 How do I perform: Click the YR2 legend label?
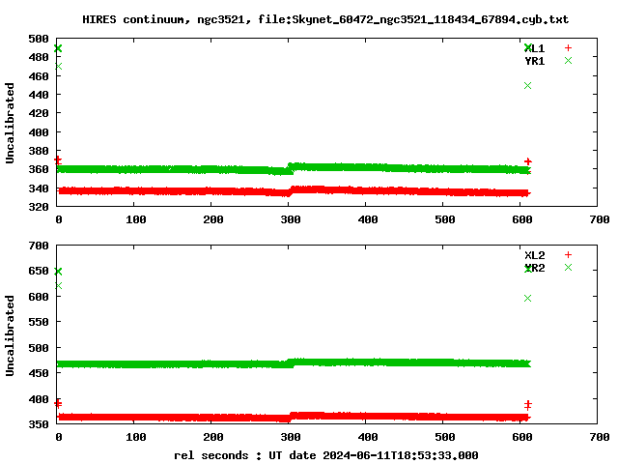coord(534,268)
